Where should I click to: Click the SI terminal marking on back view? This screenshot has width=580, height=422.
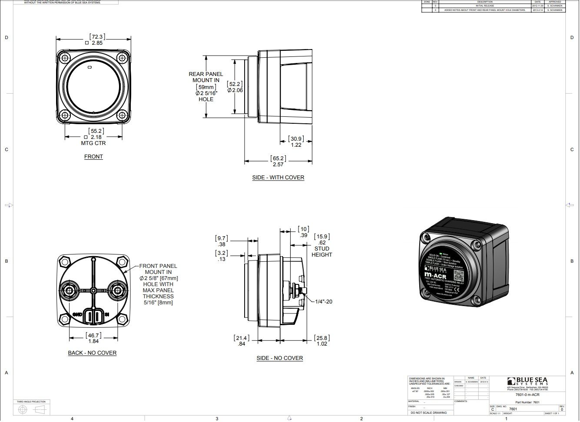click(106, 314)
